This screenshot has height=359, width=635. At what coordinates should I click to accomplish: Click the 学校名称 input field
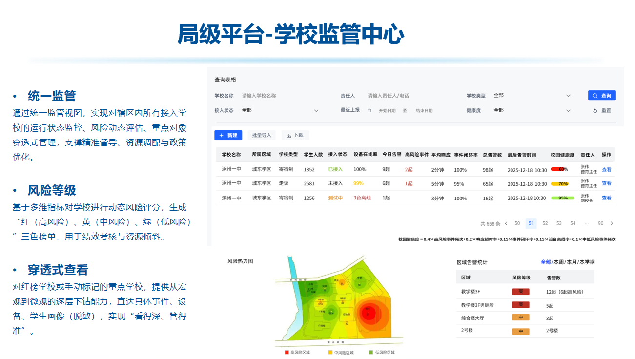pos(283,96)
